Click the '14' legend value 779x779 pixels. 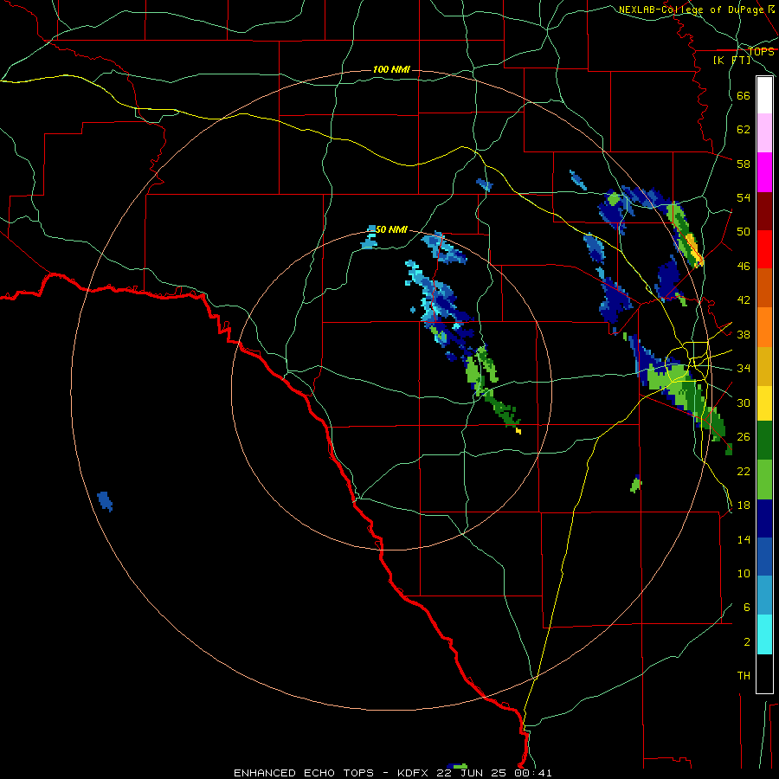point(744,539)
